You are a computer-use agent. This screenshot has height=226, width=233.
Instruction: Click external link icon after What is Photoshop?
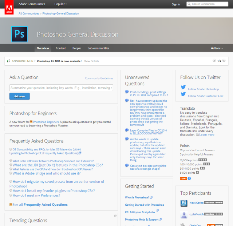[151, 197]
